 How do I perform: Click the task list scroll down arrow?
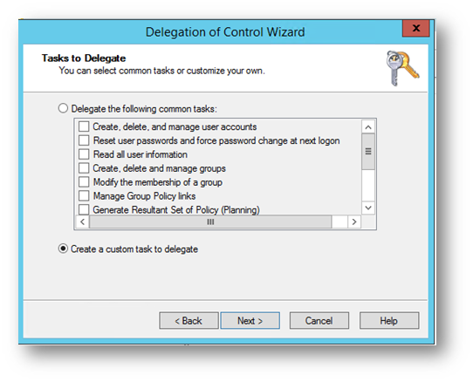pyautogui.click(x=368, y=208)
